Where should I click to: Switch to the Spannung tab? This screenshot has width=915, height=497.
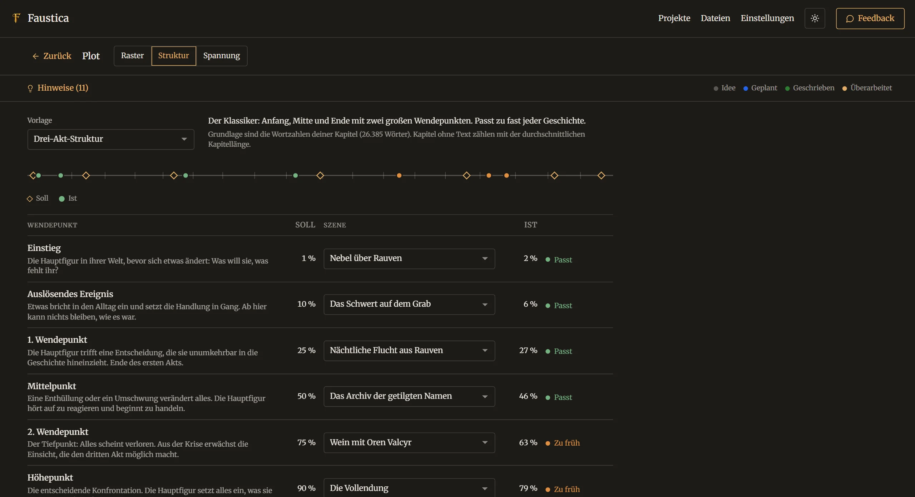point(222,56)
